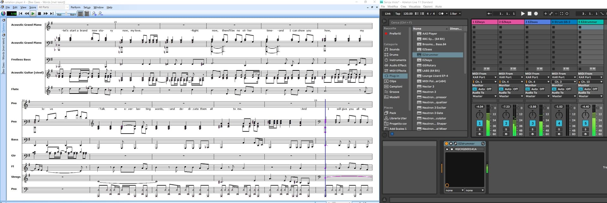This screenshot has height=203, width=607.
Task: Toggle track 1 EZkeys activator button
Action: pos(480,123)
